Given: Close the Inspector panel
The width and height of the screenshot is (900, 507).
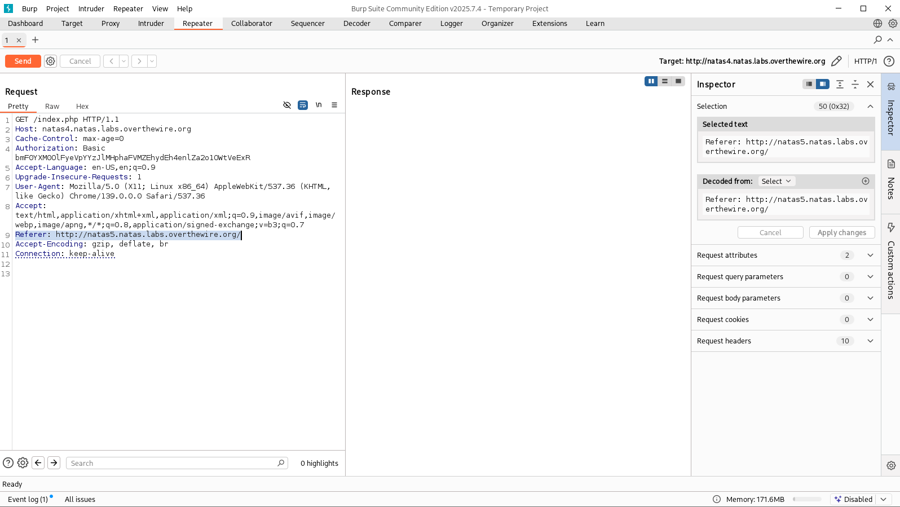Looking at the screenshot, I should click(x=870, y=84).
